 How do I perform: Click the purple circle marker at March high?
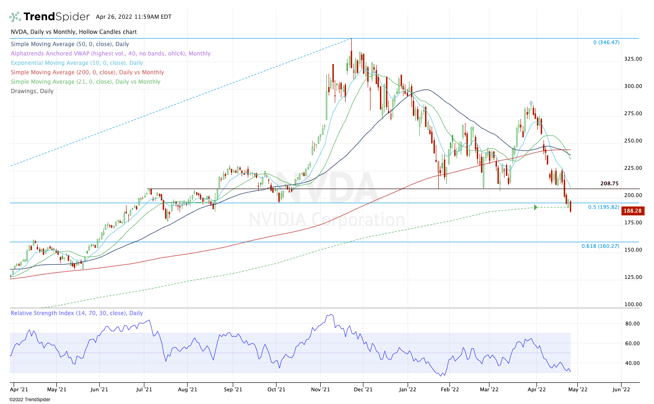click(531, 103)
